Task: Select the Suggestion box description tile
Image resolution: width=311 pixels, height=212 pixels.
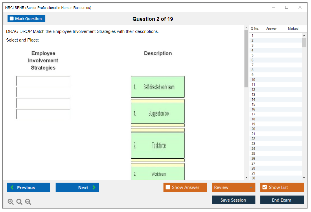Action: [158, 113]
